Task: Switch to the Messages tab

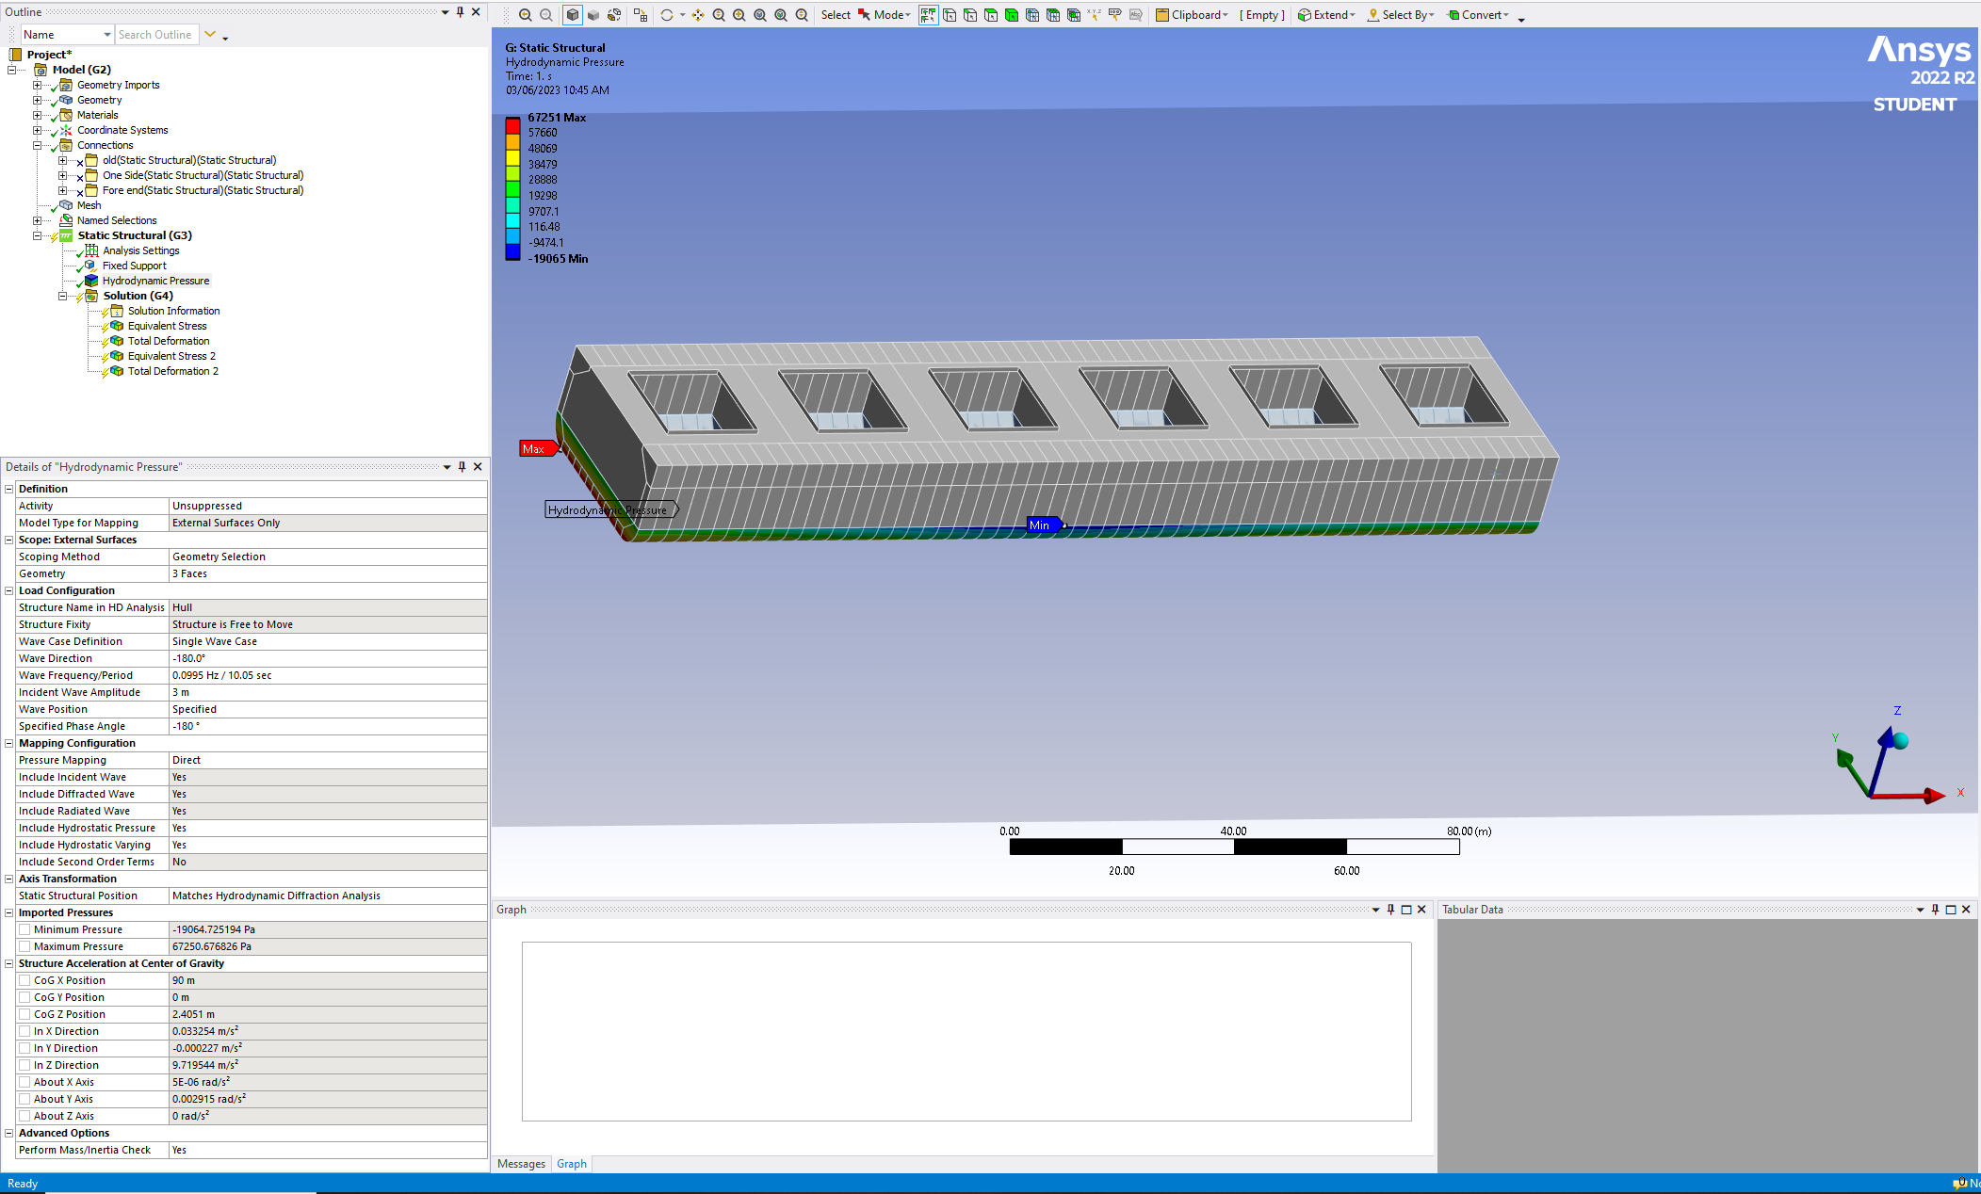Action: (x=521, y=1164)
